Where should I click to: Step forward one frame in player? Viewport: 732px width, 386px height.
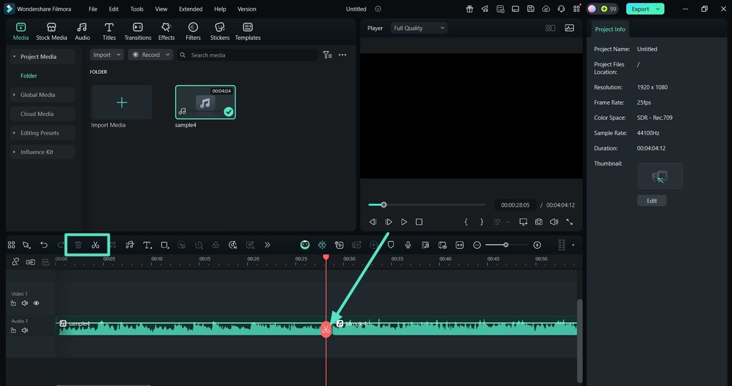point(389,222)
